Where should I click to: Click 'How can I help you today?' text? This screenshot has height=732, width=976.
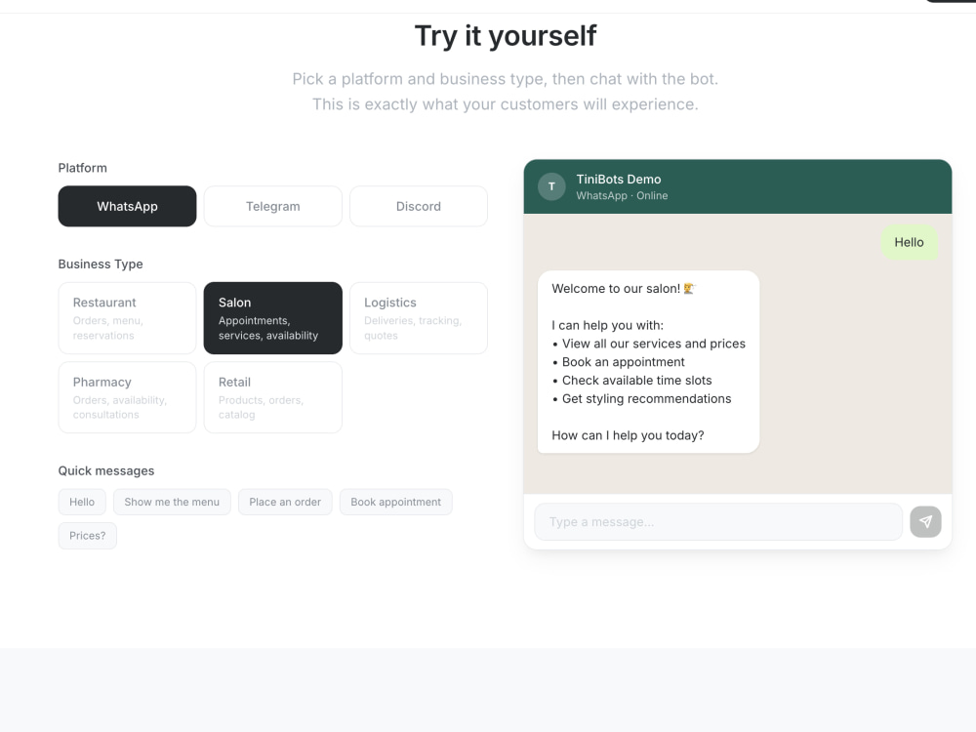tap(628, 435)
